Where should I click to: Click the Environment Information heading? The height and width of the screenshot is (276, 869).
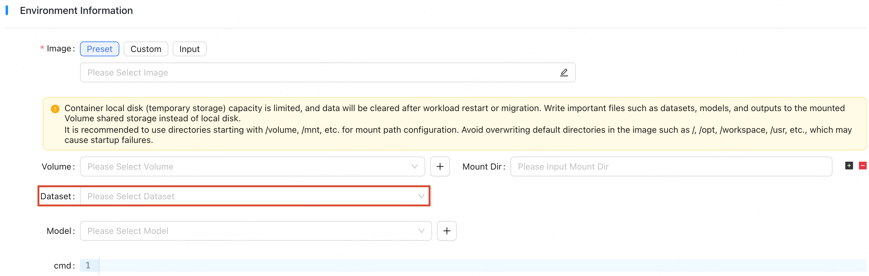tap(76, 11)
